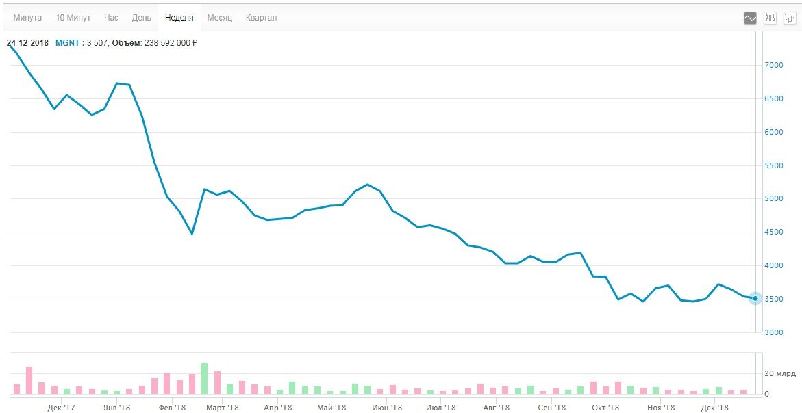Click the highlighted last data point marker
802x413 pixels.
coord(755,298)
